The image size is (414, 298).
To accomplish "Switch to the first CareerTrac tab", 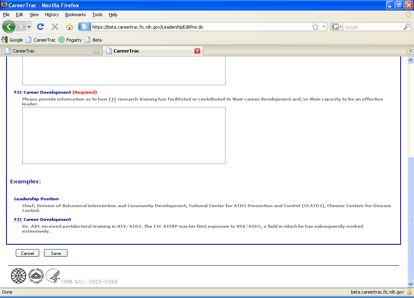I will coord(52,51).
